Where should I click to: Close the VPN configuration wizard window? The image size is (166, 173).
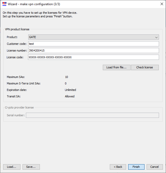point(162,4)
